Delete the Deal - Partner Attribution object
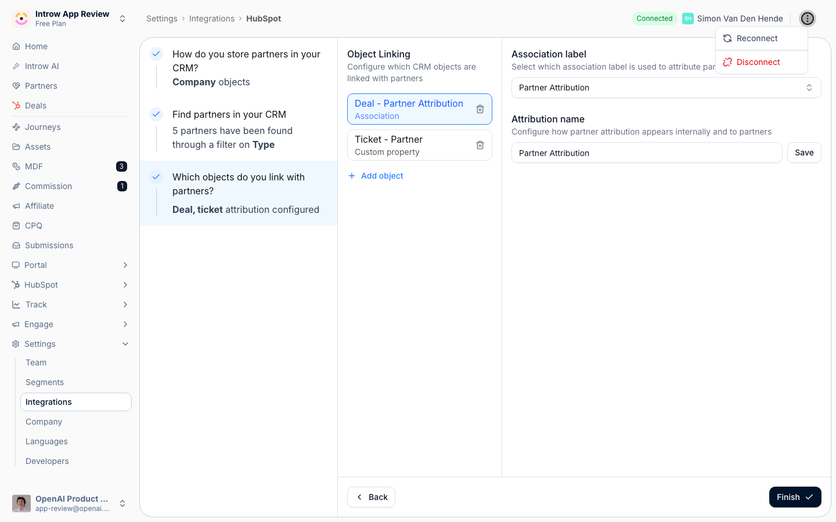Viewport: 836px width, 522px height. pyautogui.click(x=480, y=109)
